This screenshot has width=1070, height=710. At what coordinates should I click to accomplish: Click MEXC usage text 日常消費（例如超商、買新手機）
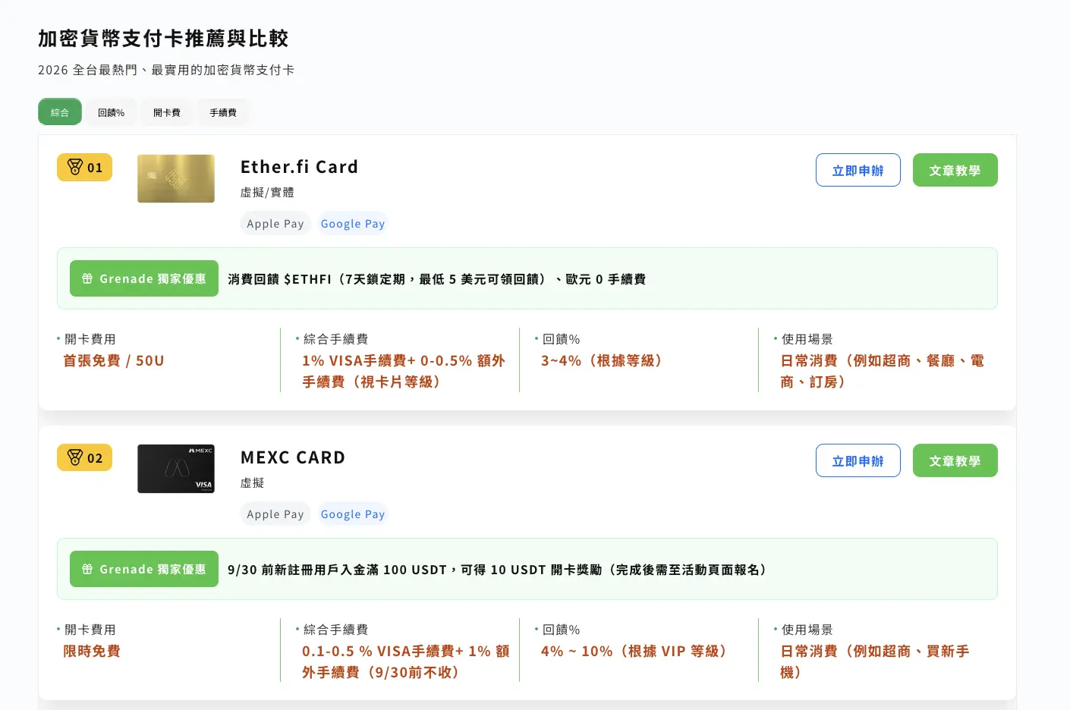(875, 661)
